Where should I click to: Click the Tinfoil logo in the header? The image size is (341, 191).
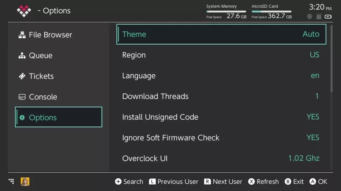point(24,11)
